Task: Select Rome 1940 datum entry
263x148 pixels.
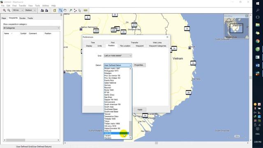Action: click(117, 90)
